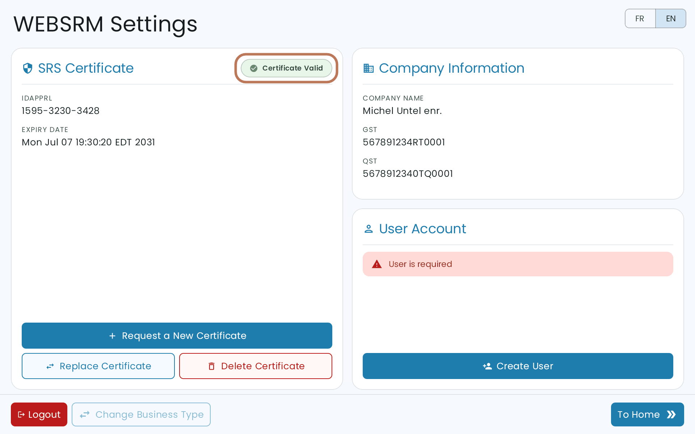
Task: Click the plus icon on Request a New Certificate
Action: click(112, 336)
